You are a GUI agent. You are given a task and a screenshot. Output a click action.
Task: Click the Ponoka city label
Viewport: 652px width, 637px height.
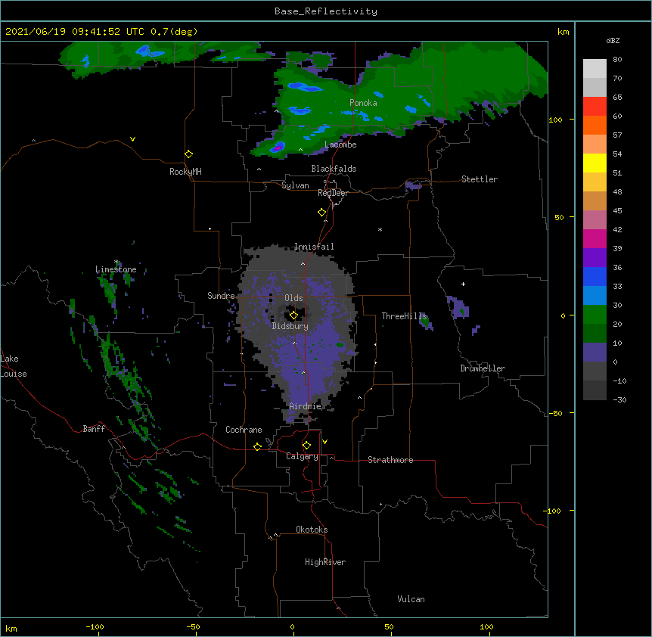coord(363,103)
